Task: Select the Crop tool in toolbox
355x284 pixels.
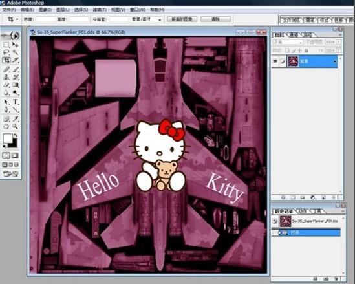Action: click(6, 60)
